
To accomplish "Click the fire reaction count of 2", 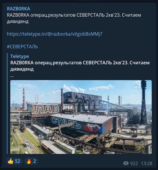I will coord(34,161).
